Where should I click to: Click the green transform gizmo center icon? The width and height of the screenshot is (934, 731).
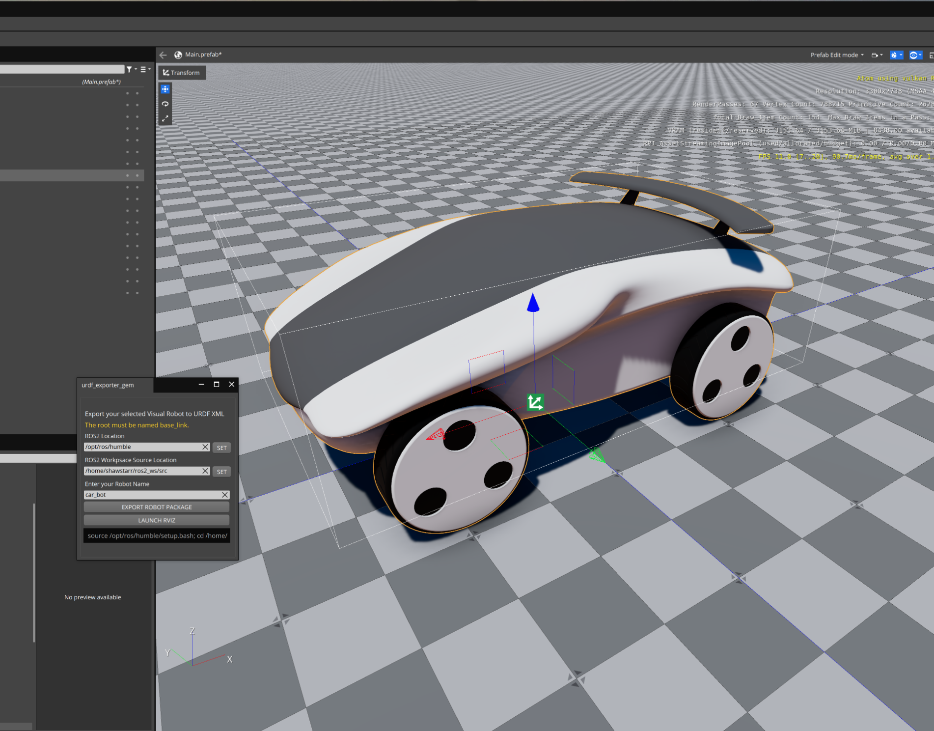click(x=535, y=403)
